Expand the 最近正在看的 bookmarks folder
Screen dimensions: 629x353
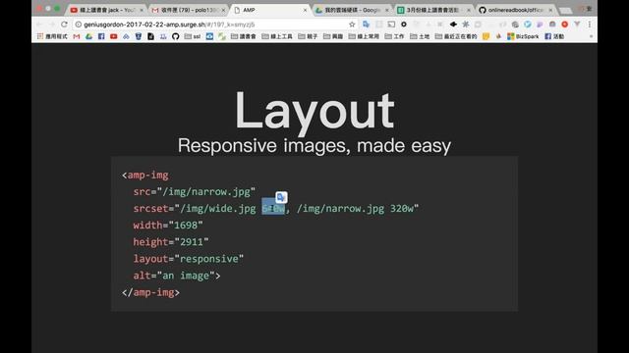(456, 36)
